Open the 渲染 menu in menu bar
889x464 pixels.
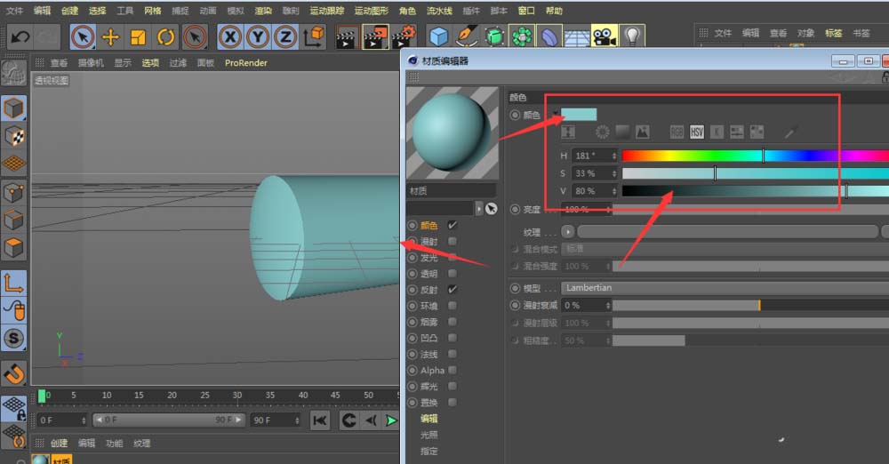tap(263, 11)
